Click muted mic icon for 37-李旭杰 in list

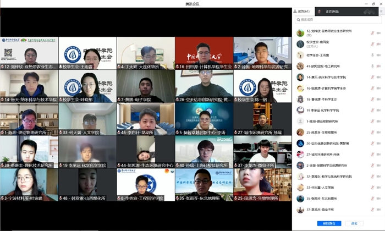tap(372, 209)
